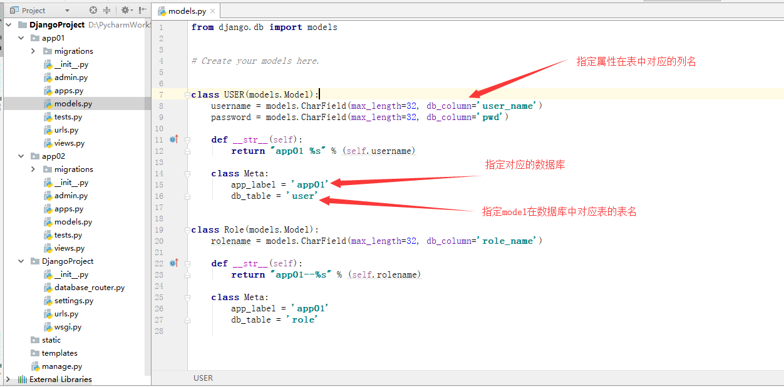Viewport: 784px width, 387px height.
Task: Click folder icon of static
Action: click(x=35, y=340)
